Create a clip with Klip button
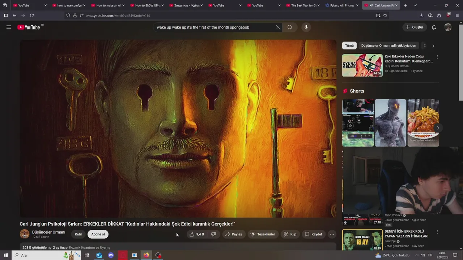 pyautogui.click(x=290, y=234)
